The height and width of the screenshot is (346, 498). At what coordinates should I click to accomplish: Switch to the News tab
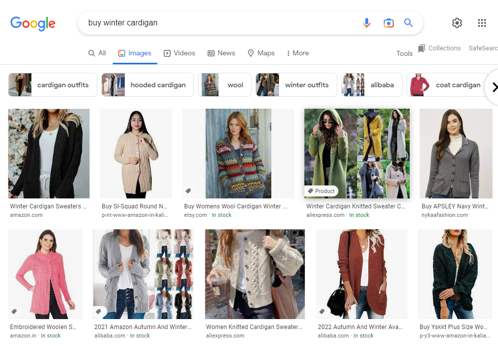221,53
